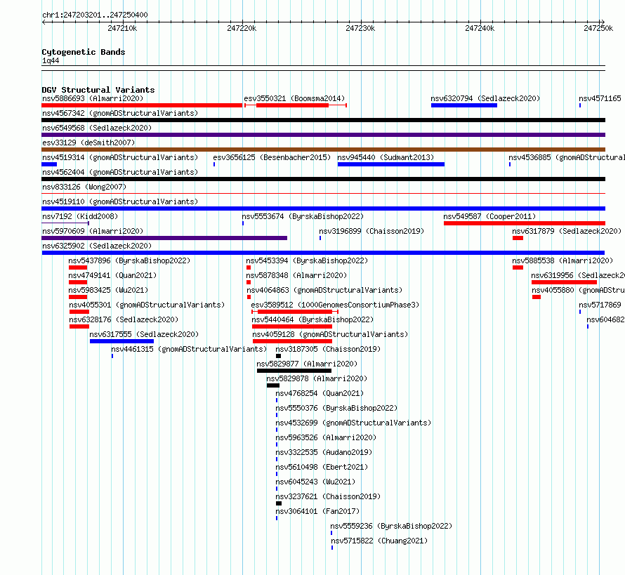
Task: Click the nsv5886693 (Almarri2020) variant label
Action: click(x=93, y=98)
